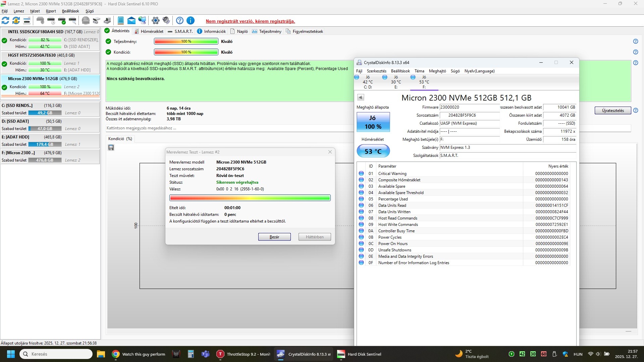Click the refresh with warning icon
The image size is (644, 362).
tap(16, 21)
